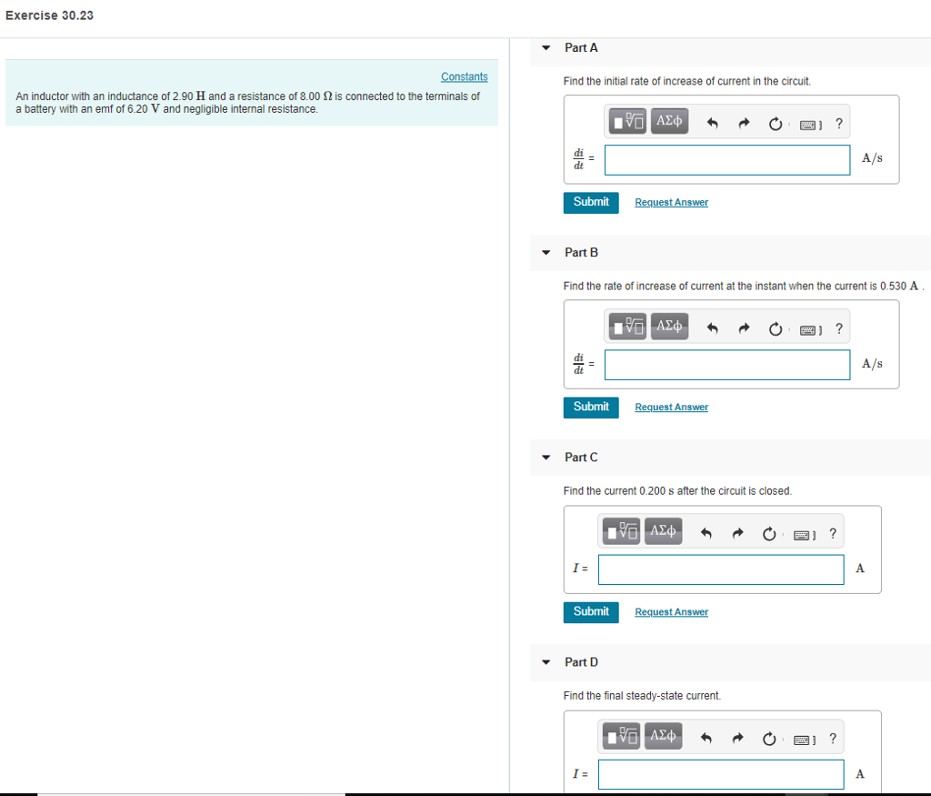
Task: Click the reset icon in Part C toolbar
Action: coord(769,533)
